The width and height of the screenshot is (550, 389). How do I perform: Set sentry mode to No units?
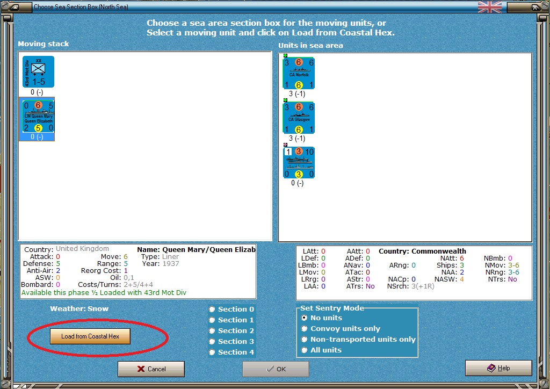tap(305, 318)
